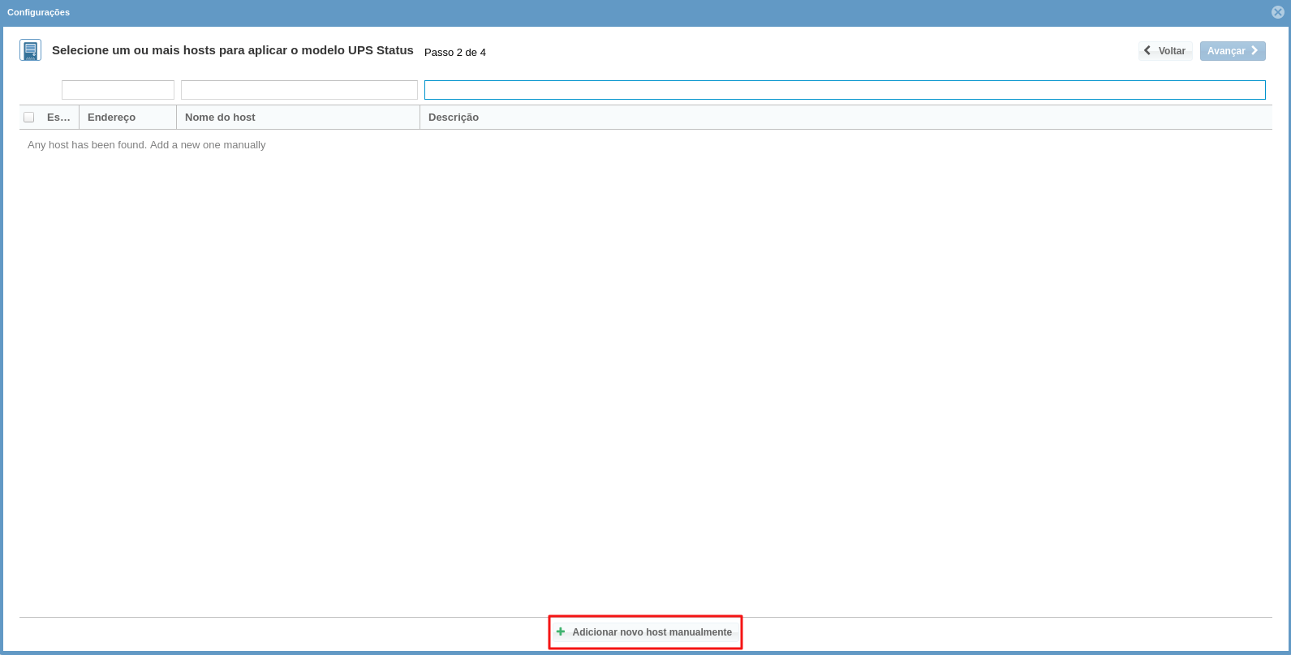Click the UPS server icon beside the title
This screenshot has height=655, width=1291.
click(x=30, y=50)
